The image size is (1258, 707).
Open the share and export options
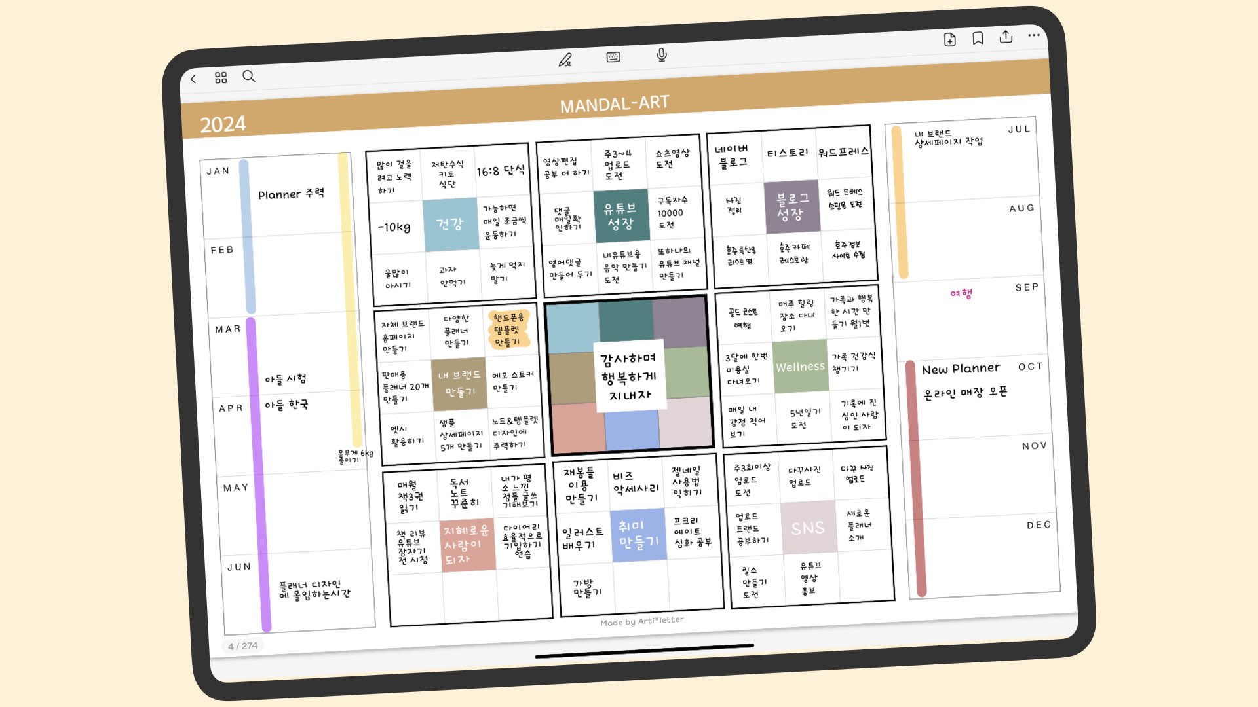[x=1004, y=37]
